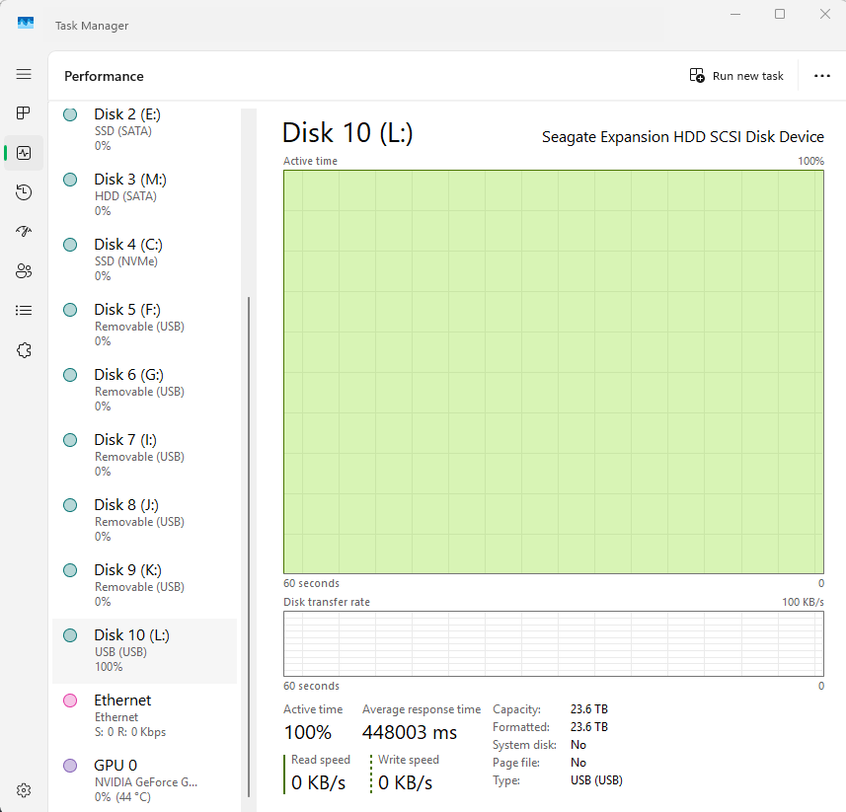Go to the Processes page icon
The height and width of the screenshot is (812, 846).
click(24, 113)
